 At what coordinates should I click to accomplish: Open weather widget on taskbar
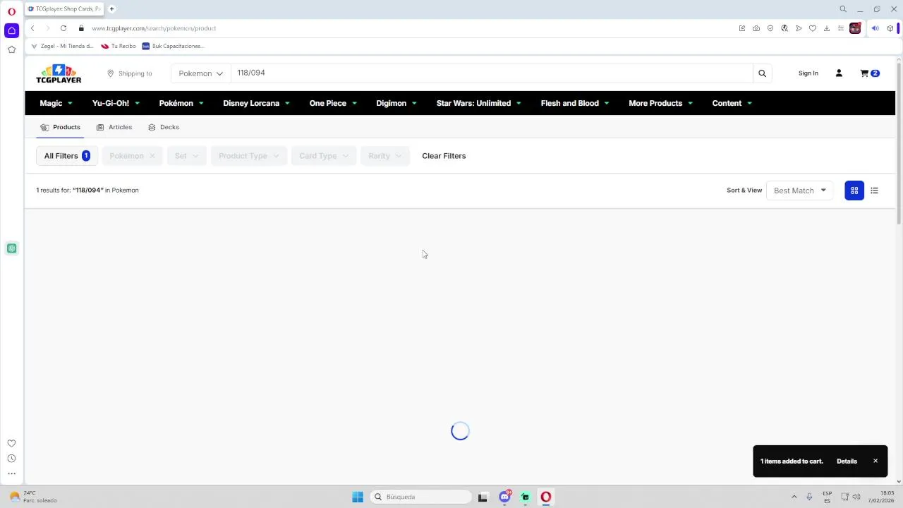(x=33, y=497)
